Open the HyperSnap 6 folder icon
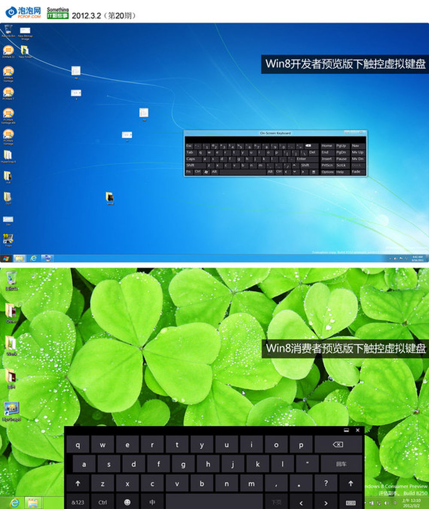 [x=8, y=157]
